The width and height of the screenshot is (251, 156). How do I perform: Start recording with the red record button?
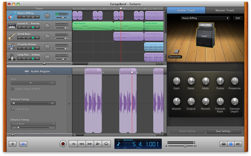[63, 144]
